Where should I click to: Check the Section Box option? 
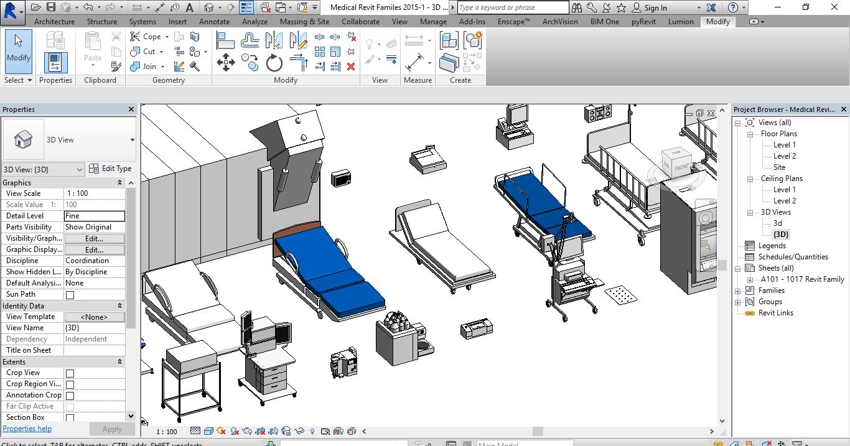(70, 418)
